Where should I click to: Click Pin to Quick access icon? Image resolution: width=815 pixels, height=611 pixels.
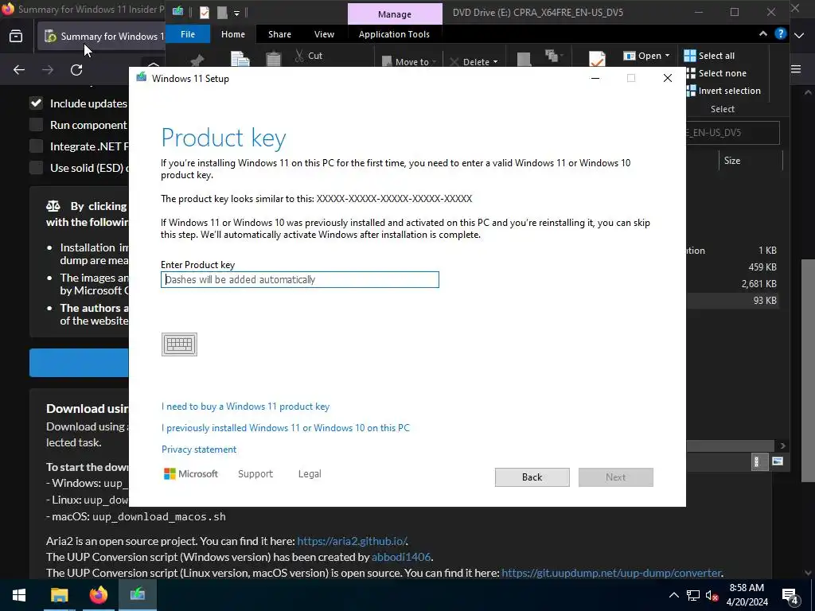point(197,60)
